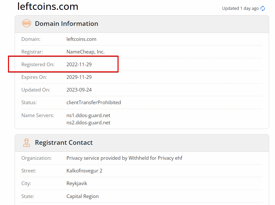Click the registered date 2022-11-29
The width and height of the screenshot is (275, 205).
coord(79,64)
